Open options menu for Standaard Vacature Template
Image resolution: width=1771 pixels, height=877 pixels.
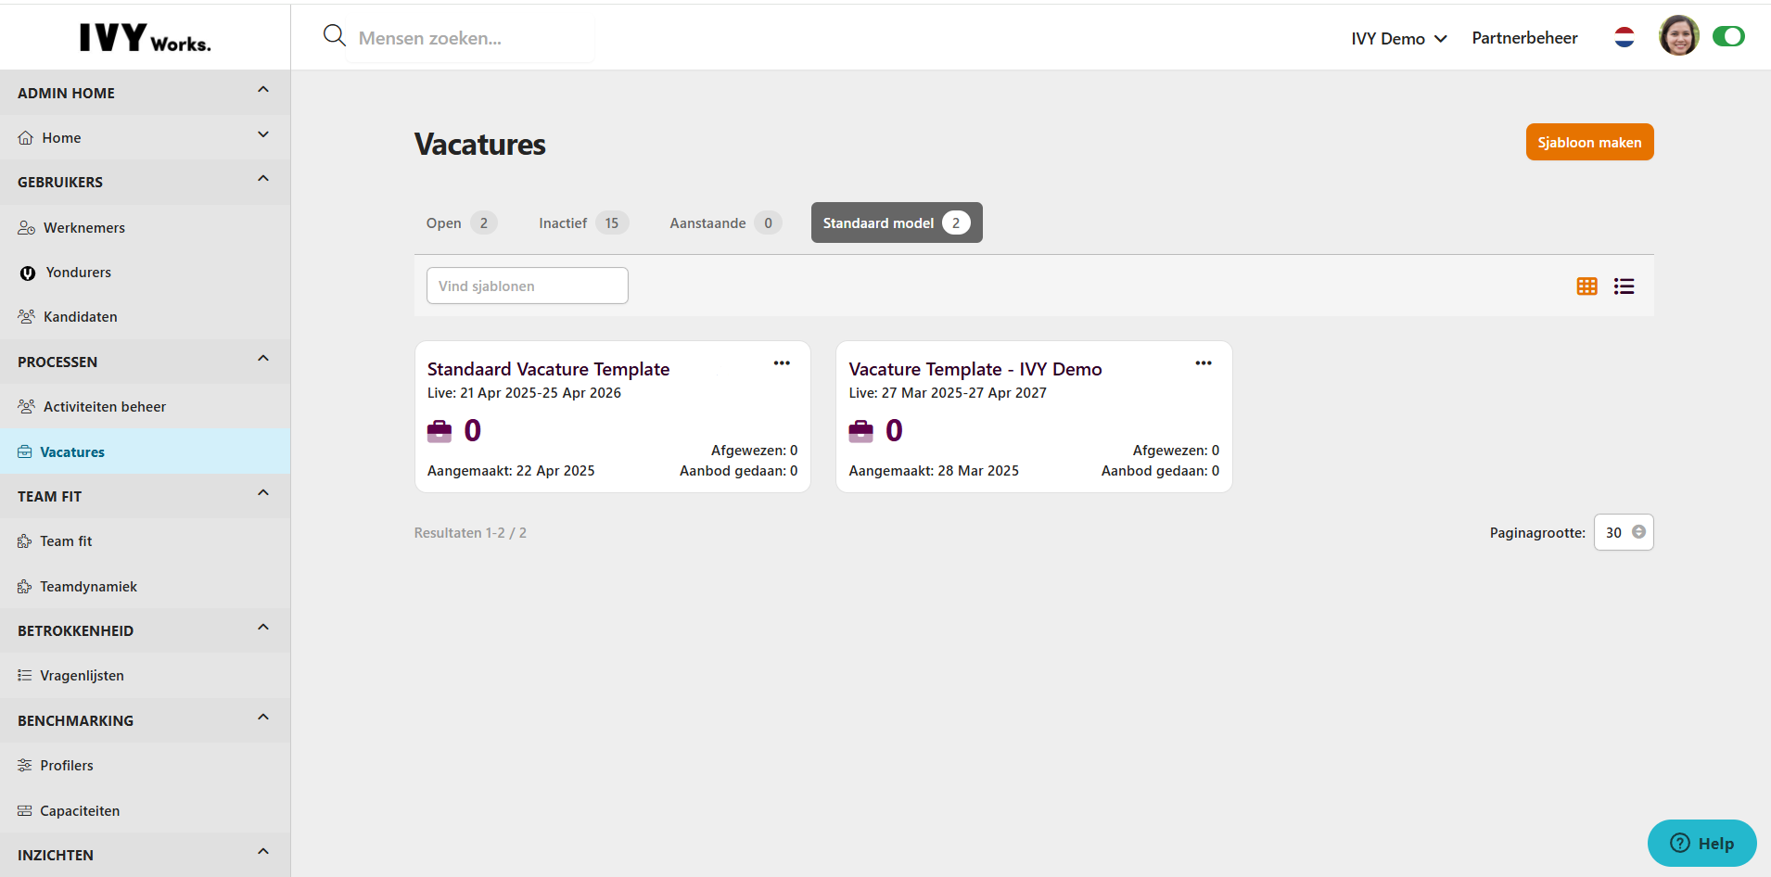click(x=782, y=363)
